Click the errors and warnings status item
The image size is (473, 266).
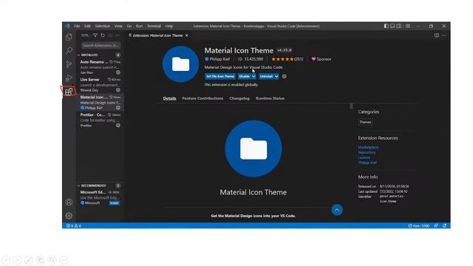tap(74, 225)
